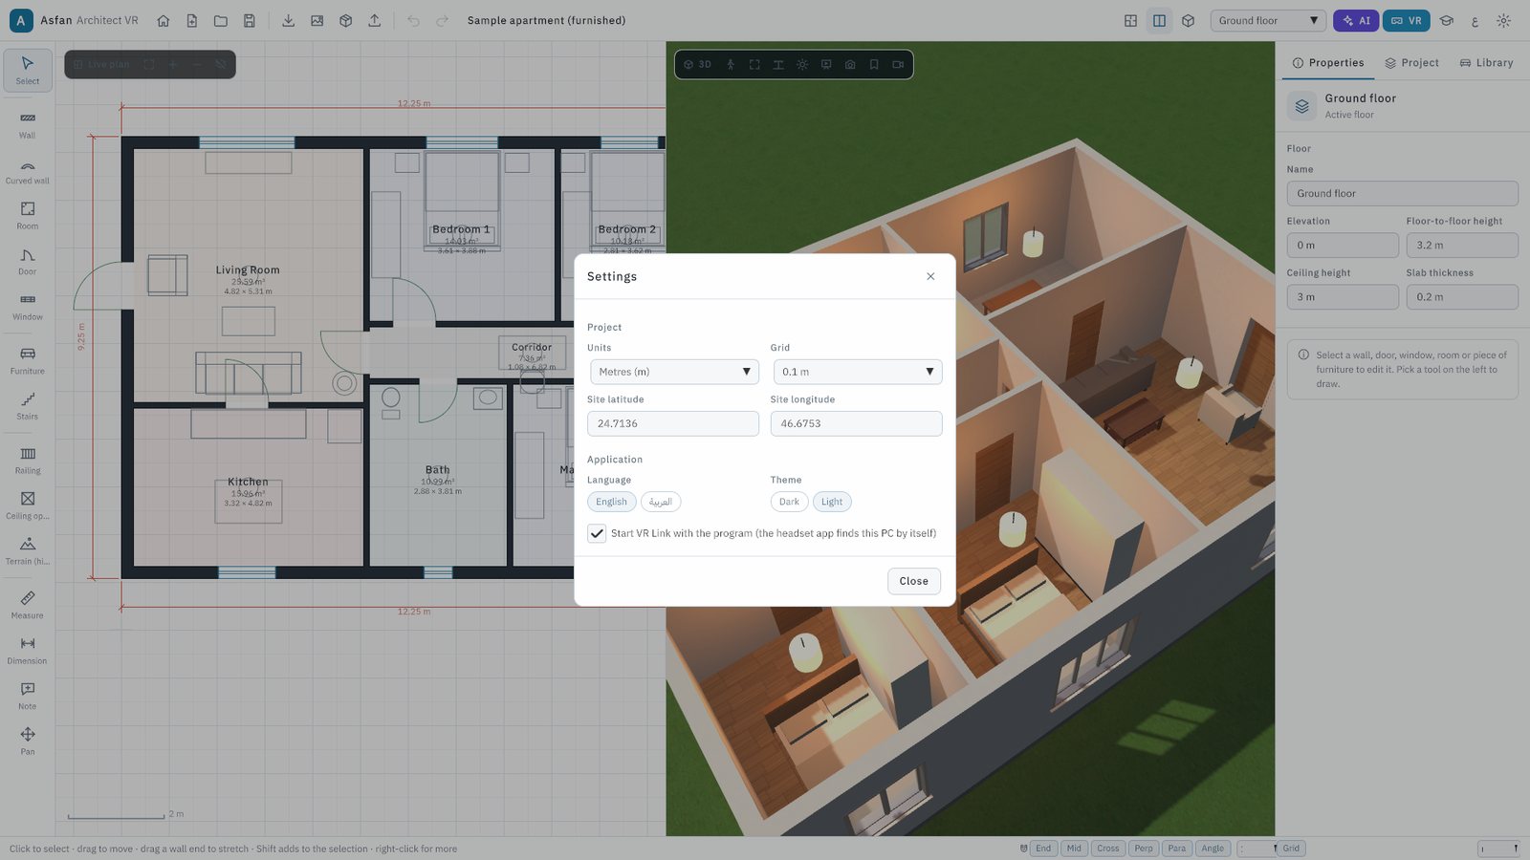Click the camera snapshot icon in 3D toolbar
This screenshot has height=860, width=1530.
tap(850, 65)
